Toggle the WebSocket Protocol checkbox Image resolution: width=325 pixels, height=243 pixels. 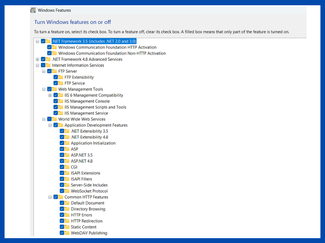click(x=62, y=191)
